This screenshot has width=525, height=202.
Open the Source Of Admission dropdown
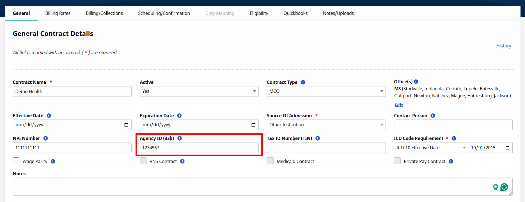[326, 125]
